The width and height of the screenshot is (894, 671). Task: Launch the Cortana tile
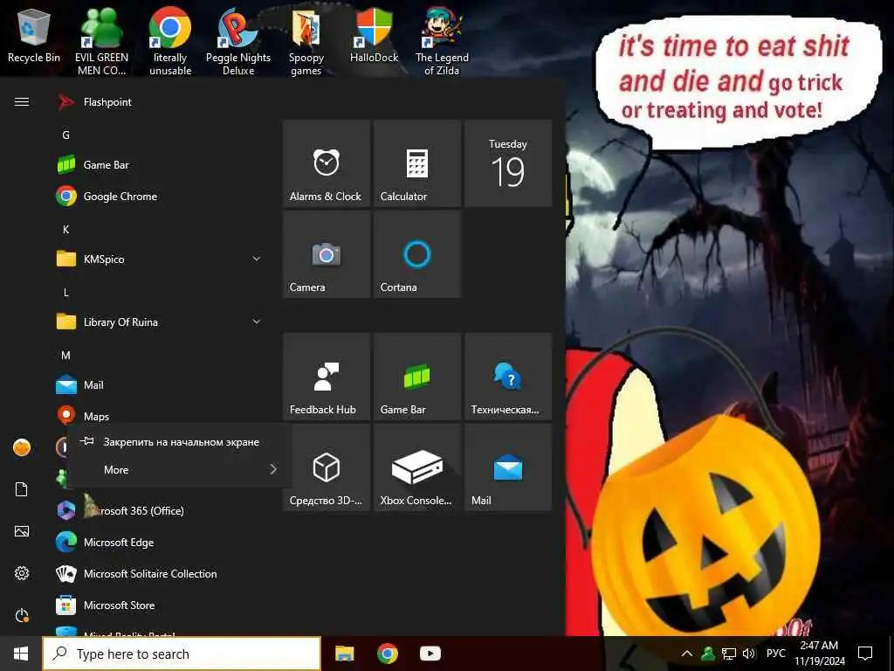tap(417, 254)
